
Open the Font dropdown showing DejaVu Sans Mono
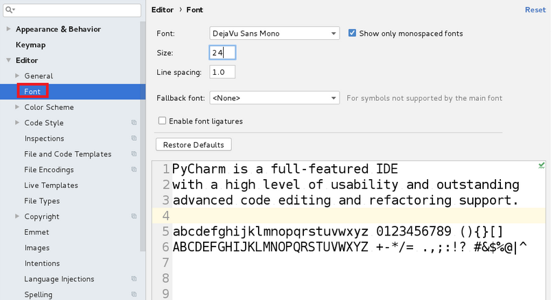pos(274,34)
